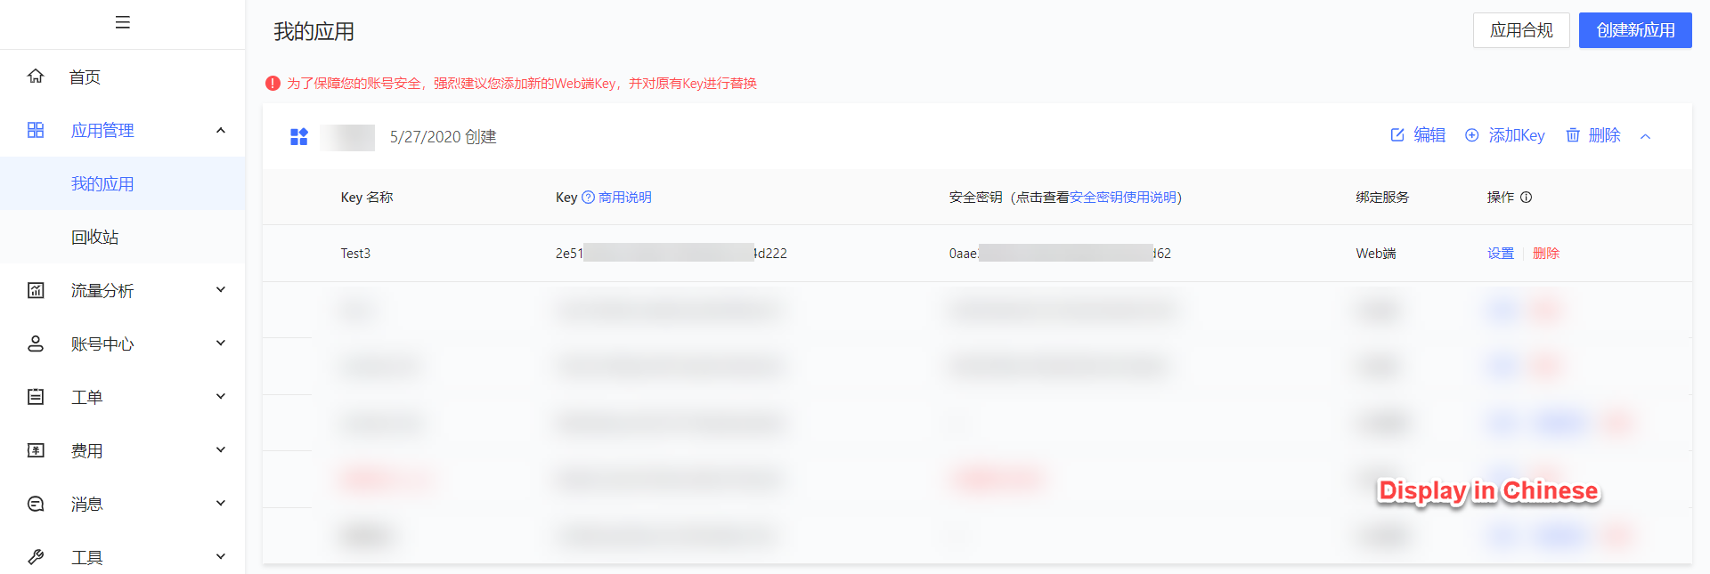Click the 费用 yen icon
This screenshot has width=1710, height=574.
36,450
